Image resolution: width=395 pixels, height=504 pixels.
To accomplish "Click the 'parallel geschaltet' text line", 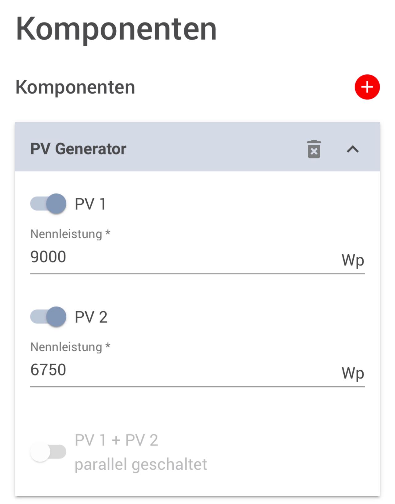I will (141, 464).
